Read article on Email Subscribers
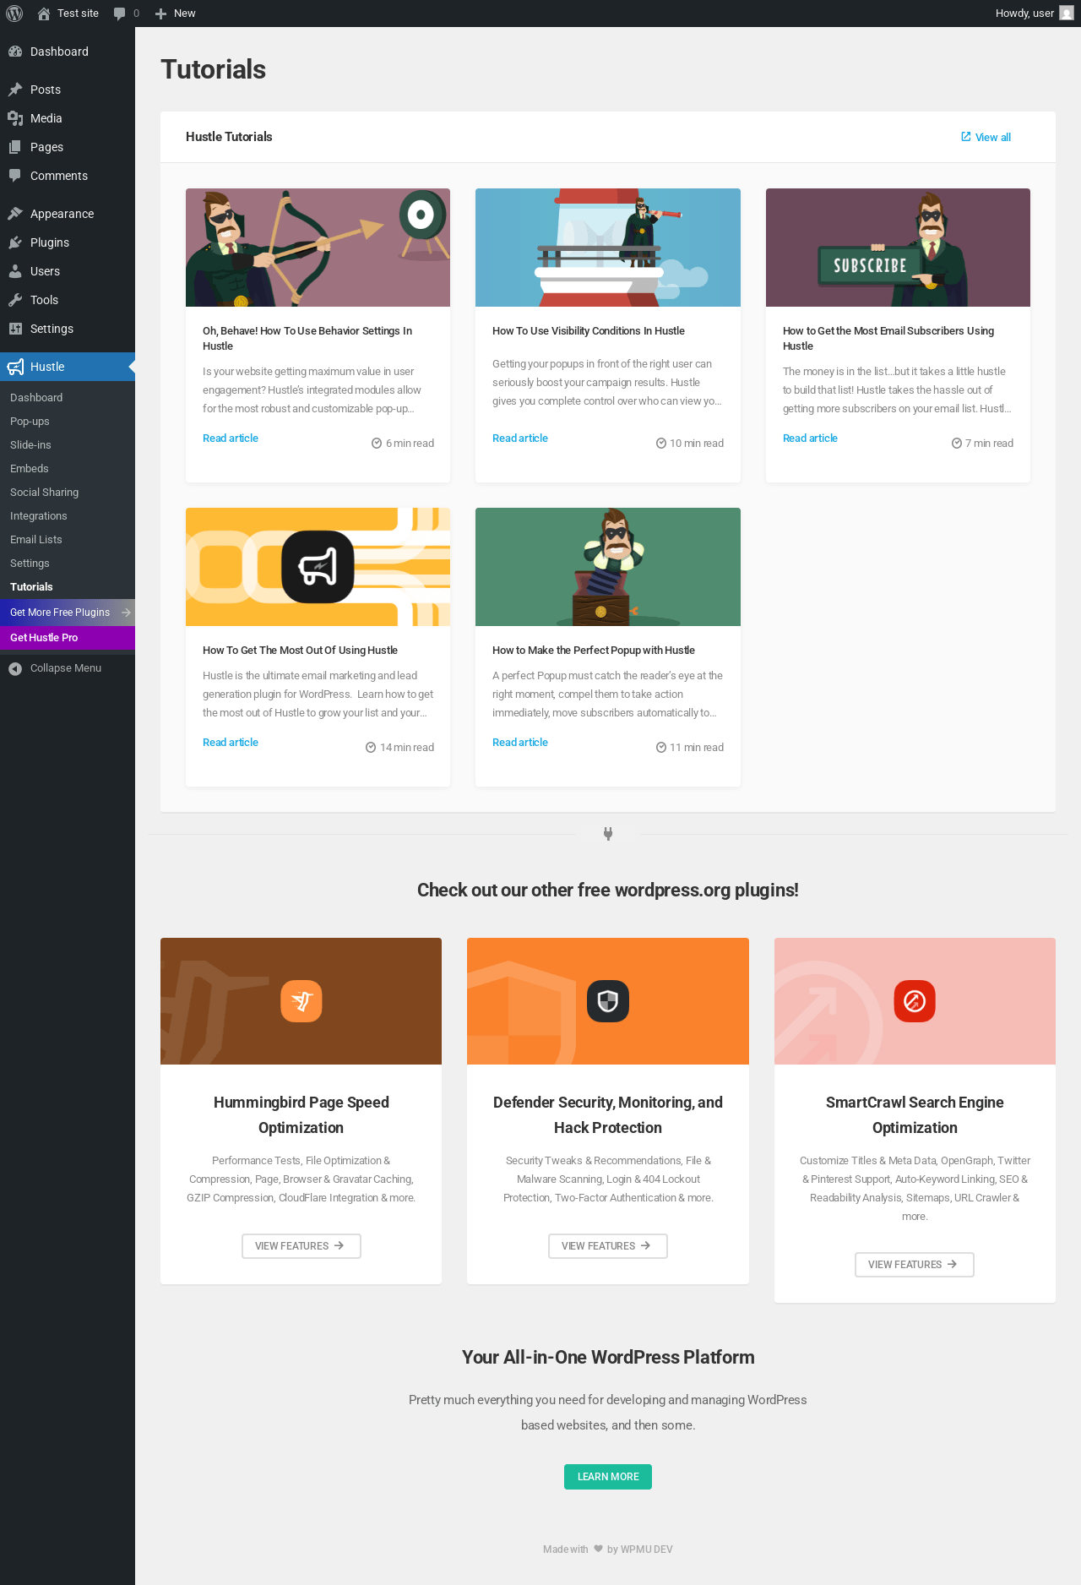This screenshot has width=1081, height=1585. (810, 438)
